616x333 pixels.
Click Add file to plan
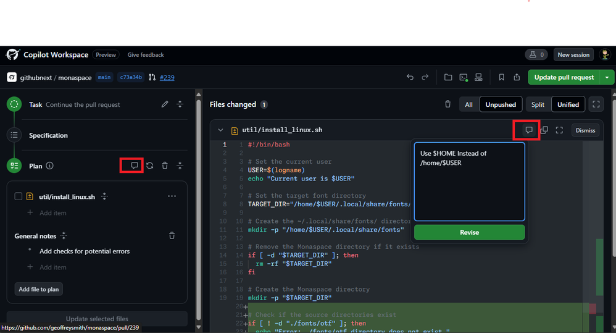click(38, 289)
